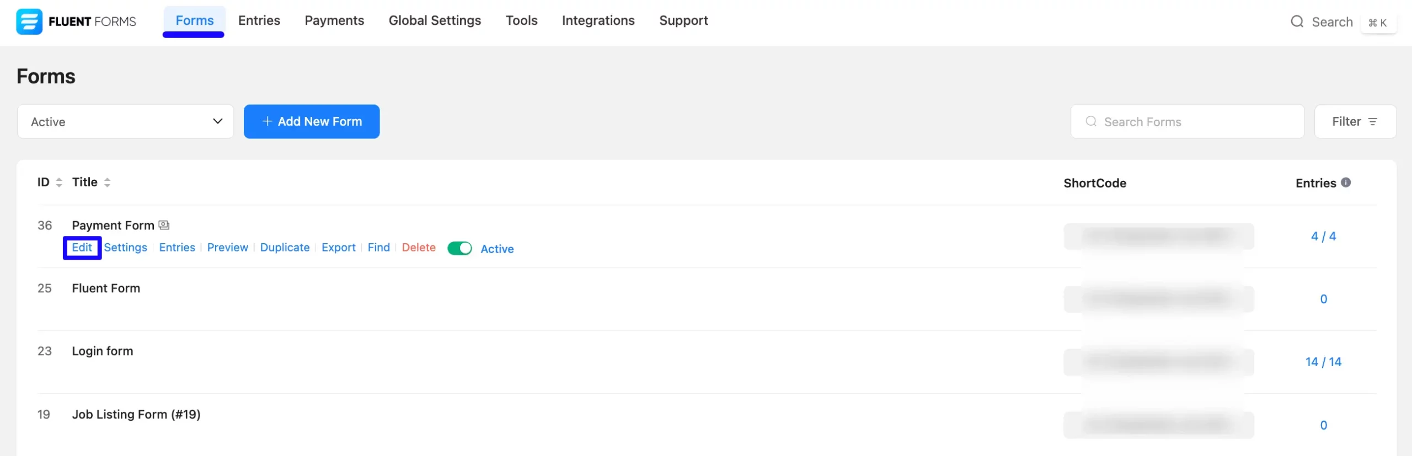Screen dimensions: 1412x456
Task: Click the magnifier icon in Search Forms
Action: click(x=1090, y=121)
